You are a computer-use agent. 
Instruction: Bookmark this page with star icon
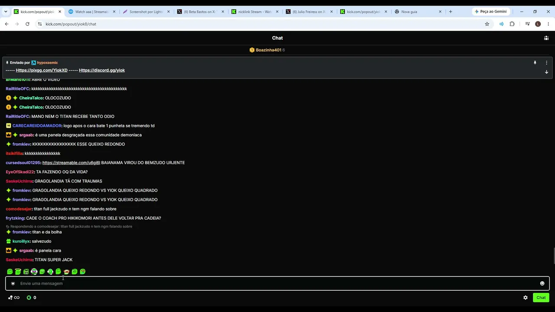point(487,24)
